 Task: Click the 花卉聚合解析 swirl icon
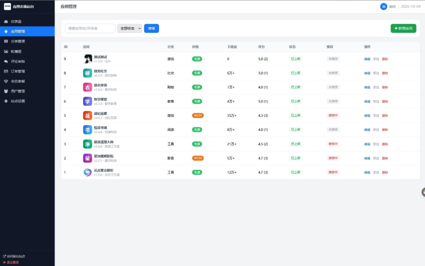[88, 172]
